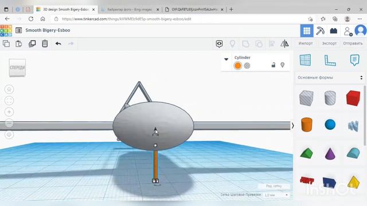This screenshot has width=367, height=206.
Task: Zoom in with the plus button
Action: [9, 112]
